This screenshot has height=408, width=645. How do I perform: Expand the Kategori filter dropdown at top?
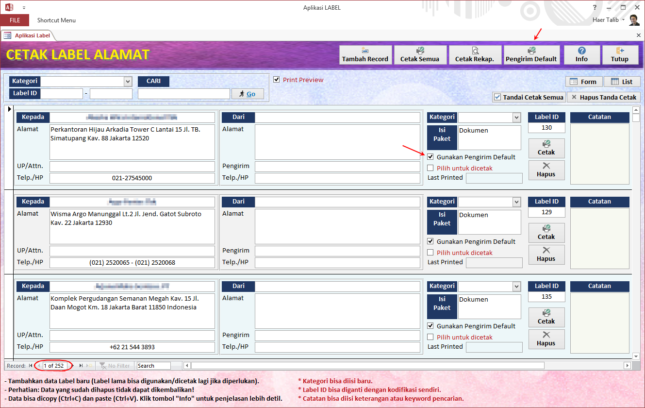tap(128, 82)
